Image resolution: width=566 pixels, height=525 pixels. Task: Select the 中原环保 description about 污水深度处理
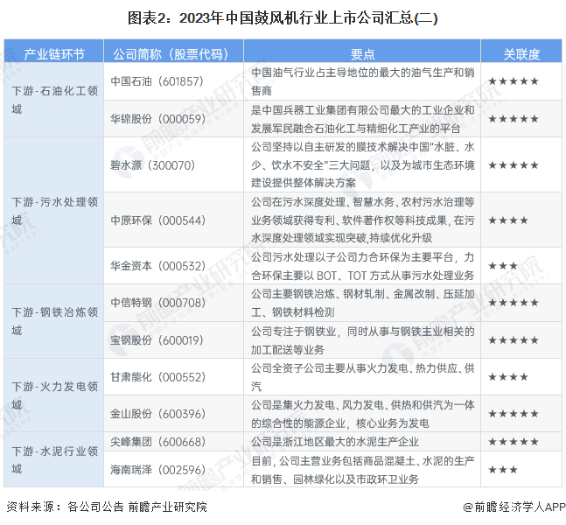(363, 220)
